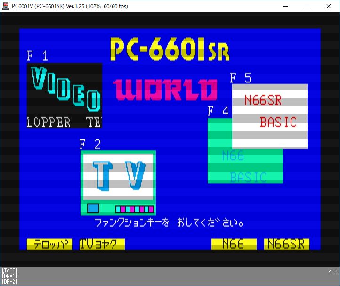Click the [DRV1] drive status indicator
This screenshot has width=340, height=286.
tap(9, 276)
